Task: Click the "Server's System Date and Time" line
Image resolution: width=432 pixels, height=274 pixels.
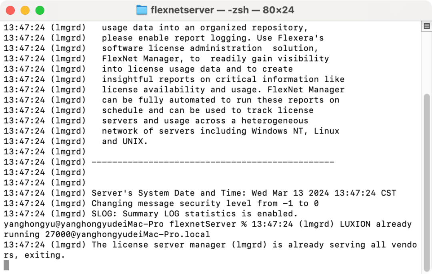Action: (200, 193)
